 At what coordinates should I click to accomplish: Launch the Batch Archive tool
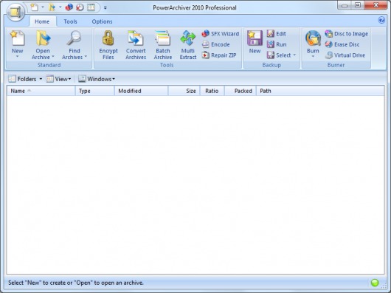pos(163,45)
